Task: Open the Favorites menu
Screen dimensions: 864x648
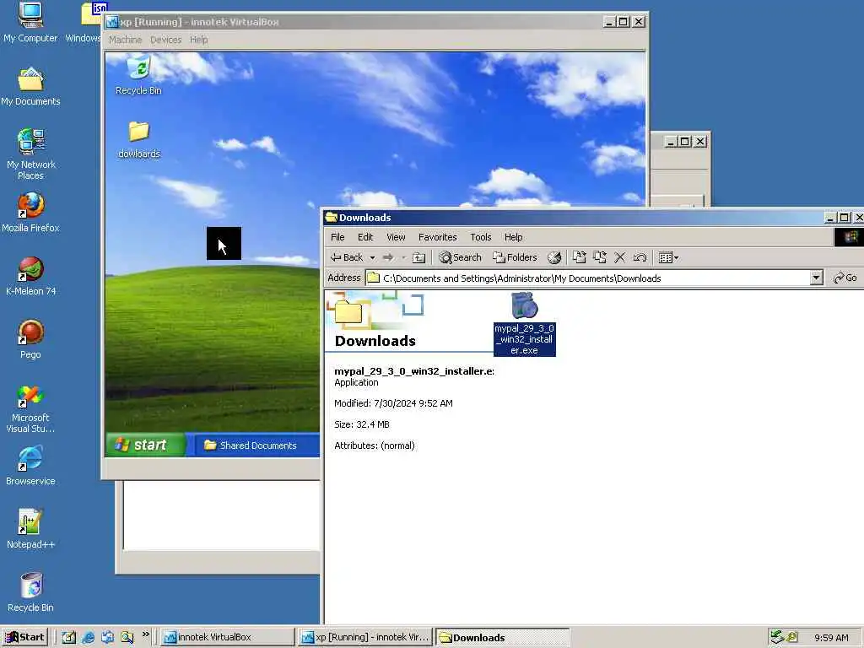Action: [438, 237]
